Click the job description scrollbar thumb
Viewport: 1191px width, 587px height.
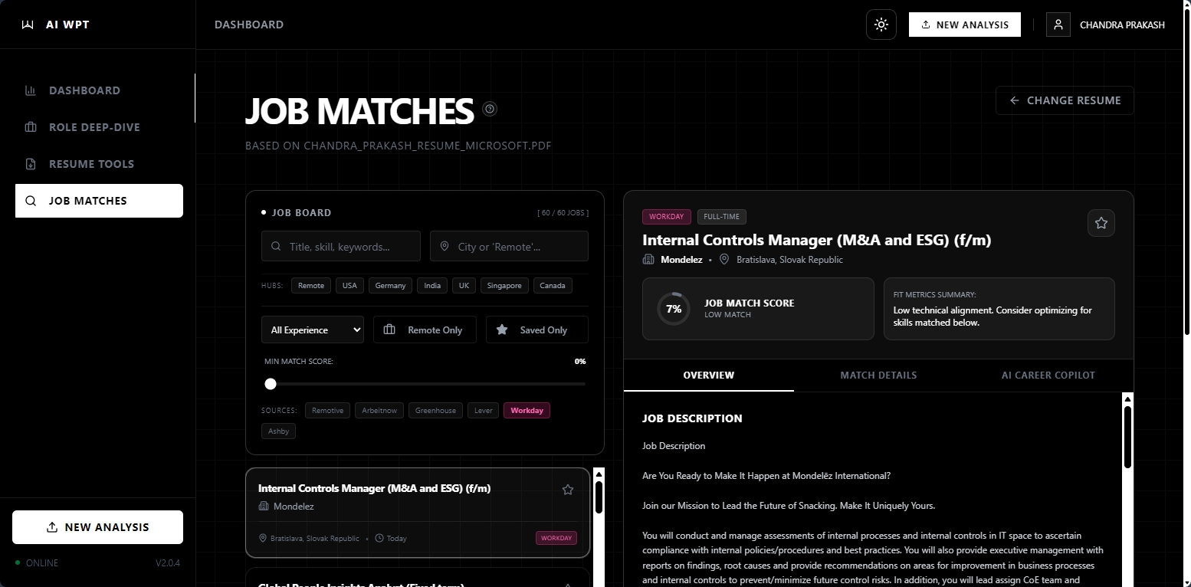coord(1127,437)
